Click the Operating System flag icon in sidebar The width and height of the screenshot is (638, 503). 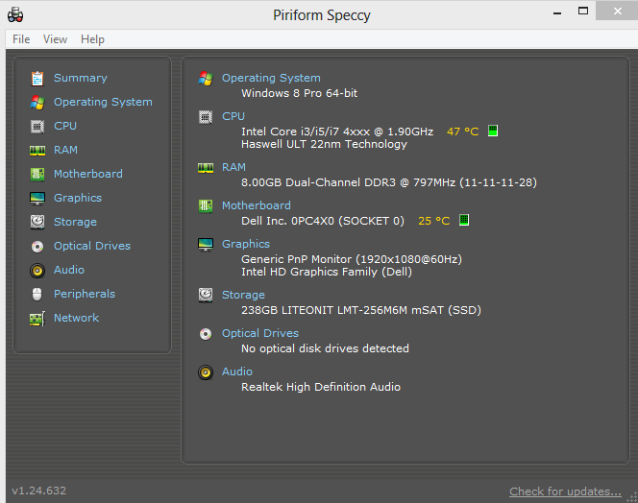tap(37, 102)
